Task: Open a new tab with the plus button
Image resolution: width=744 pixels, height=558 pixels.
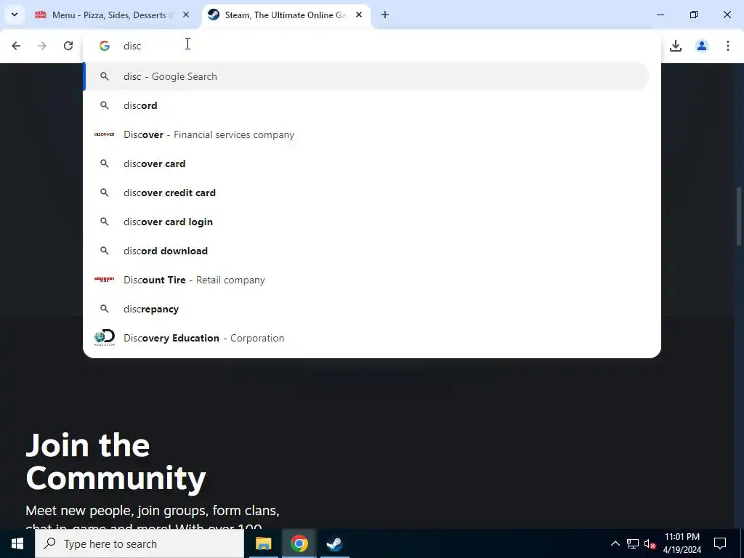Action: pyautogui.click(x=385, y=15)
